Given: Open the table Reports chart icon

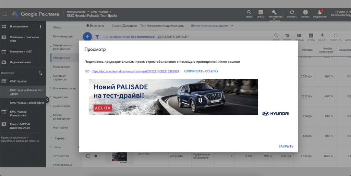Looking at the screenshot, I should [x=311, y=36].
